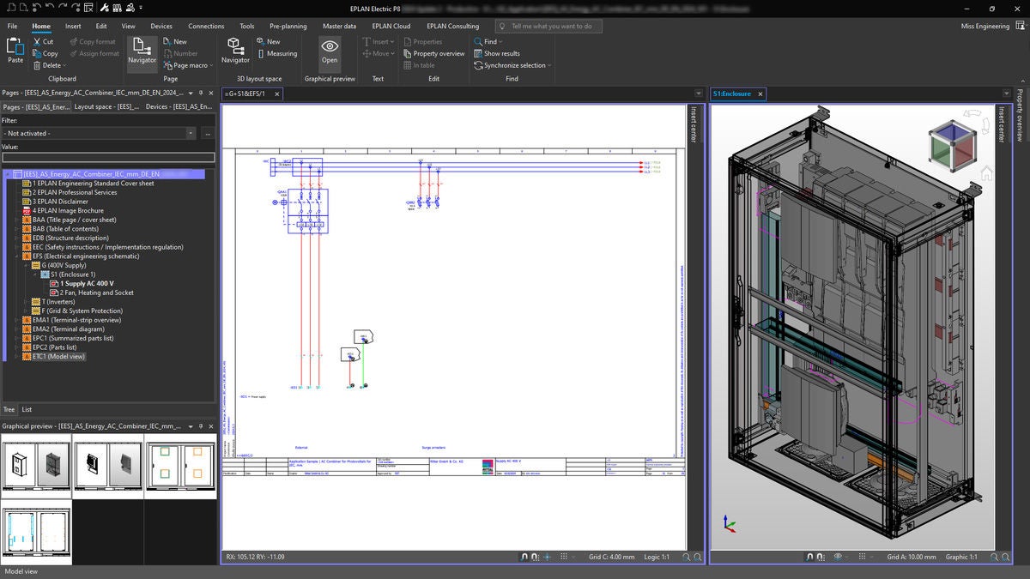Image resolution: width=1030 pixels, height=579 pixels.
Task: Collapse the 'G (400V Supply)' tree node
Action: point(26,265)
